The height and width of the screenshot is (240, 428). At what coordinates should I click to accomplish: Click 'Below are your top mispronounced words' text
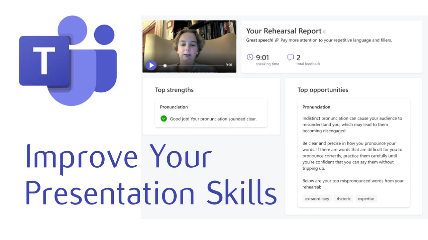coord(353,184)
